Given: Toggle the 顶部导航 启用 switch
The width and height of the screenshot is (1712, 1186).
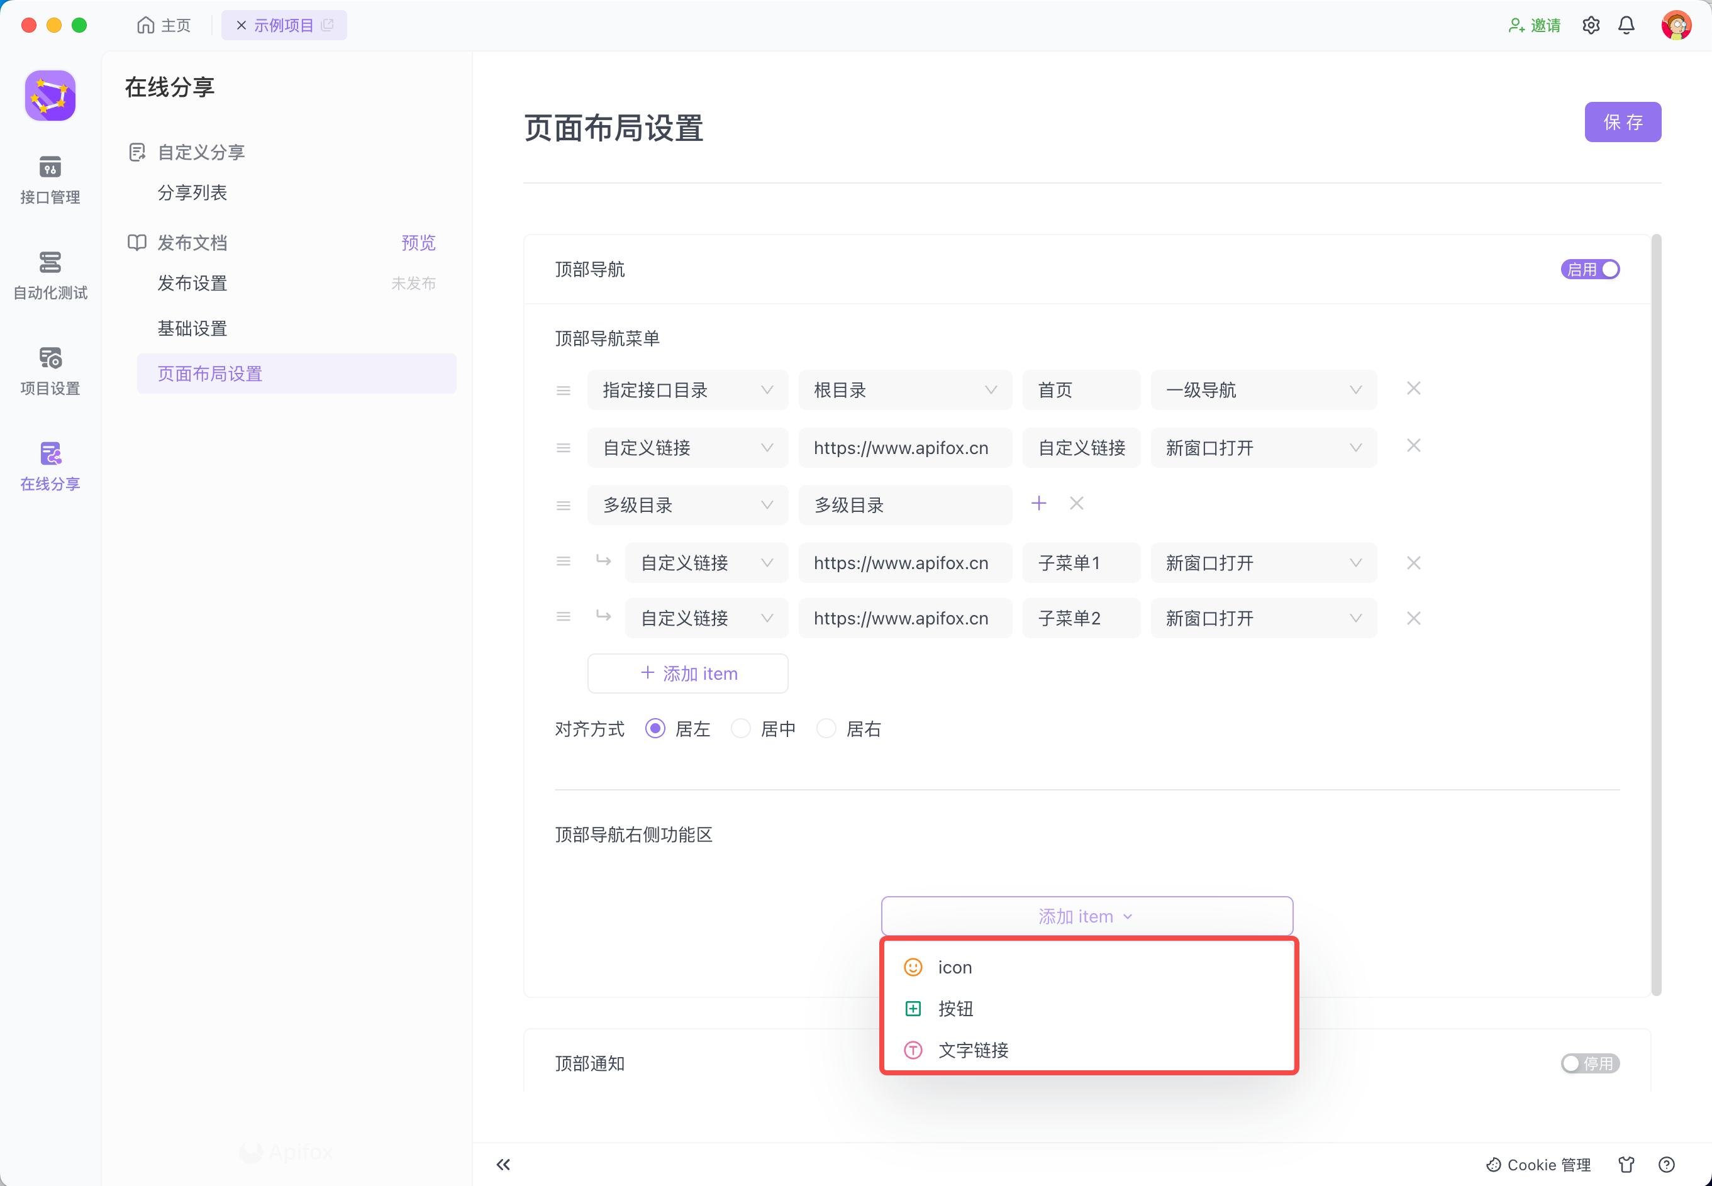Looking at the screenshot, I should (1589, 269).
